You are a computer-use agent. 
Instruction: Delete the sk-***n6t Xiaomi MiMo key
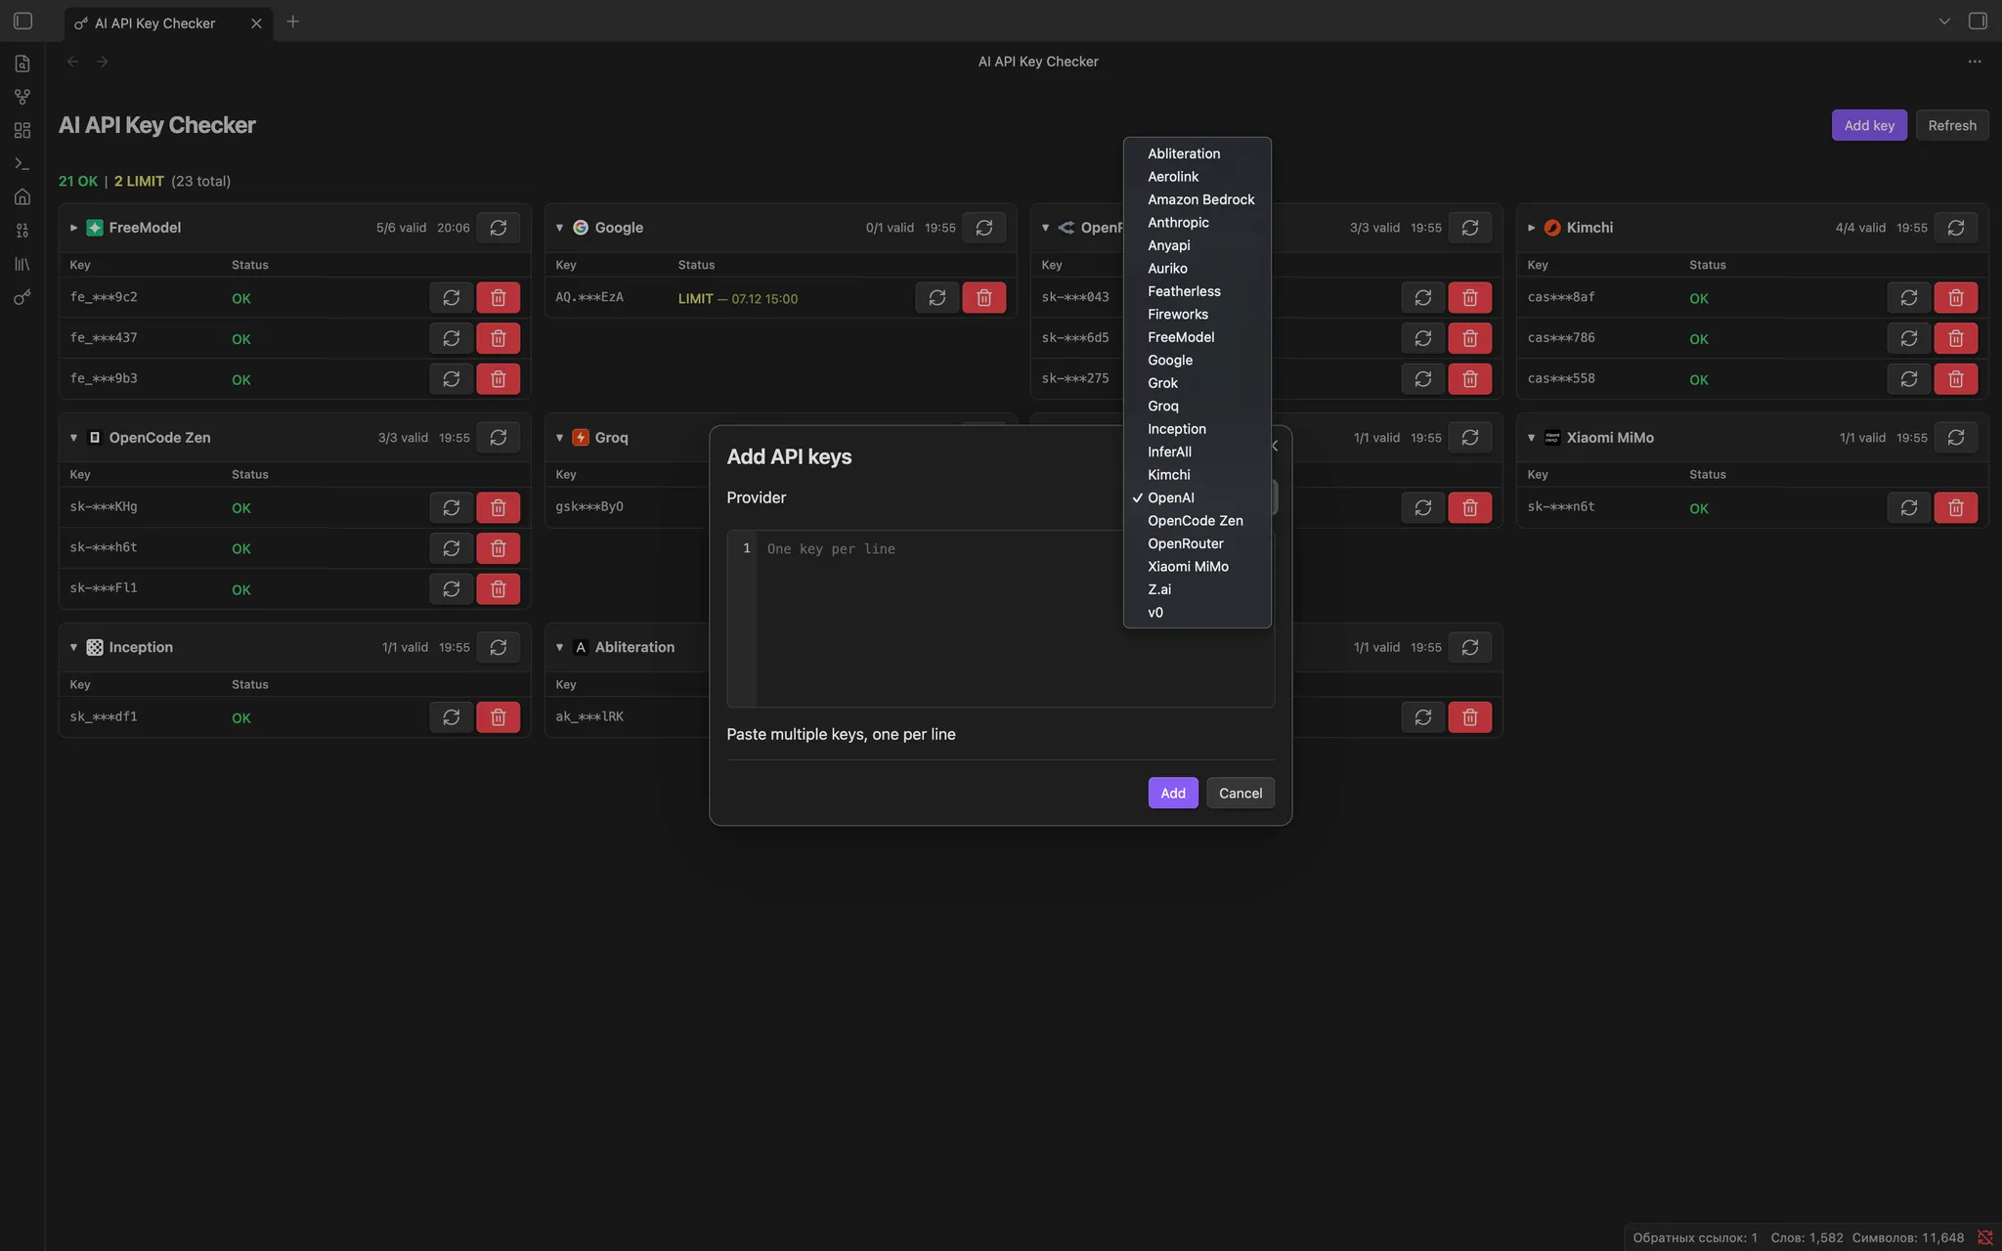coord(1955,508)
